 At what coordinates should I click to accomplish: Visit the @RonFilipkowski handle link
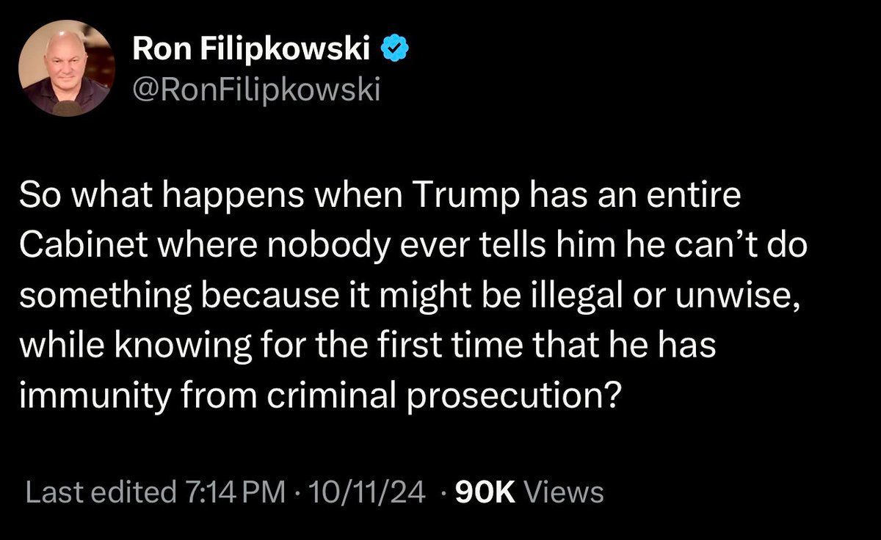point(255,92)
